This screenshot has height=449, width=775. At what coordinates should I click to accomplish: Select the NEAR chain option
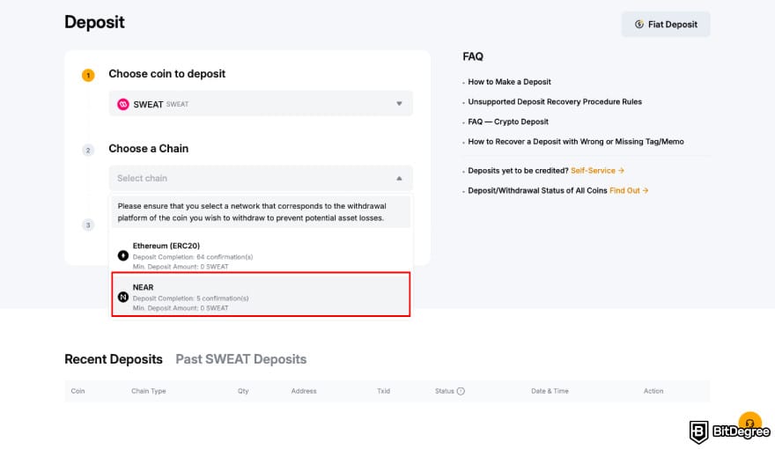261,294
